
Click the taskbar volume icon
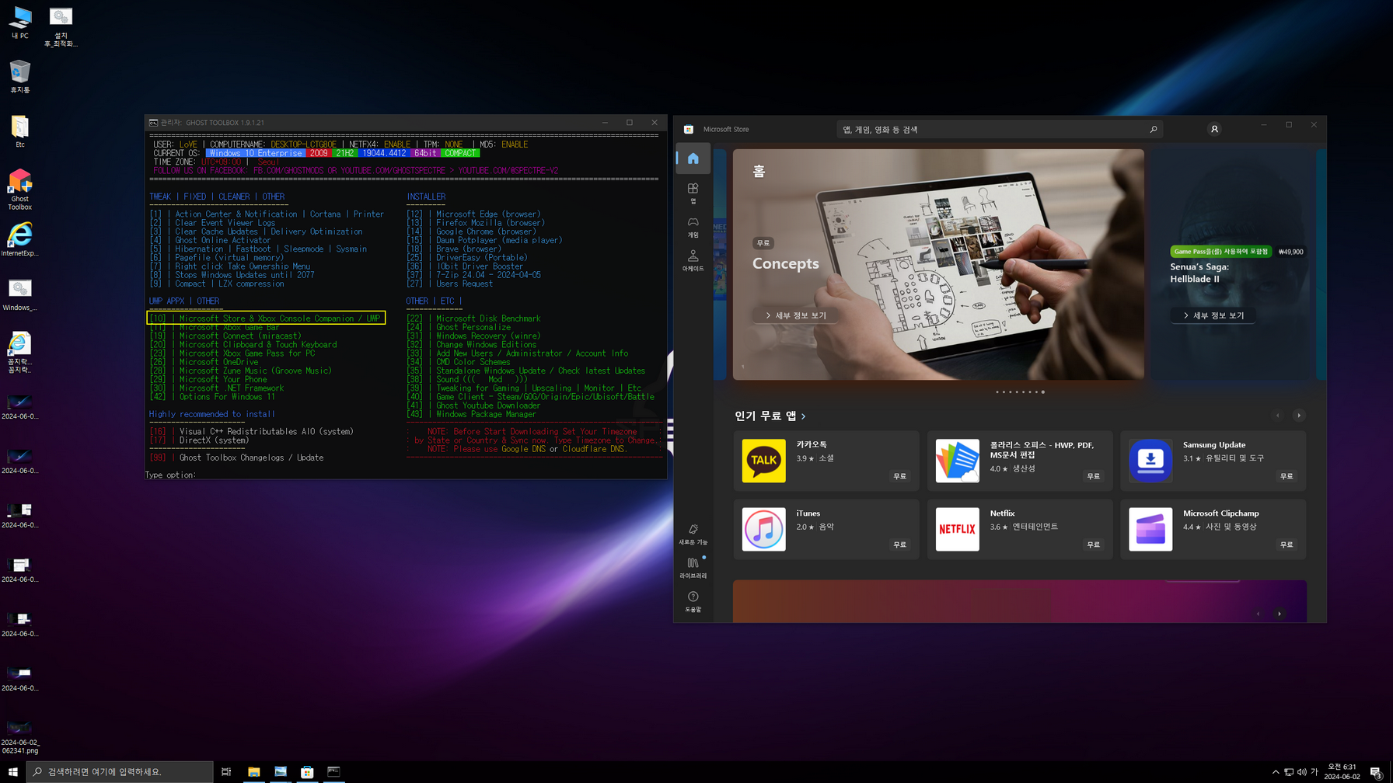pos(1301,772)
